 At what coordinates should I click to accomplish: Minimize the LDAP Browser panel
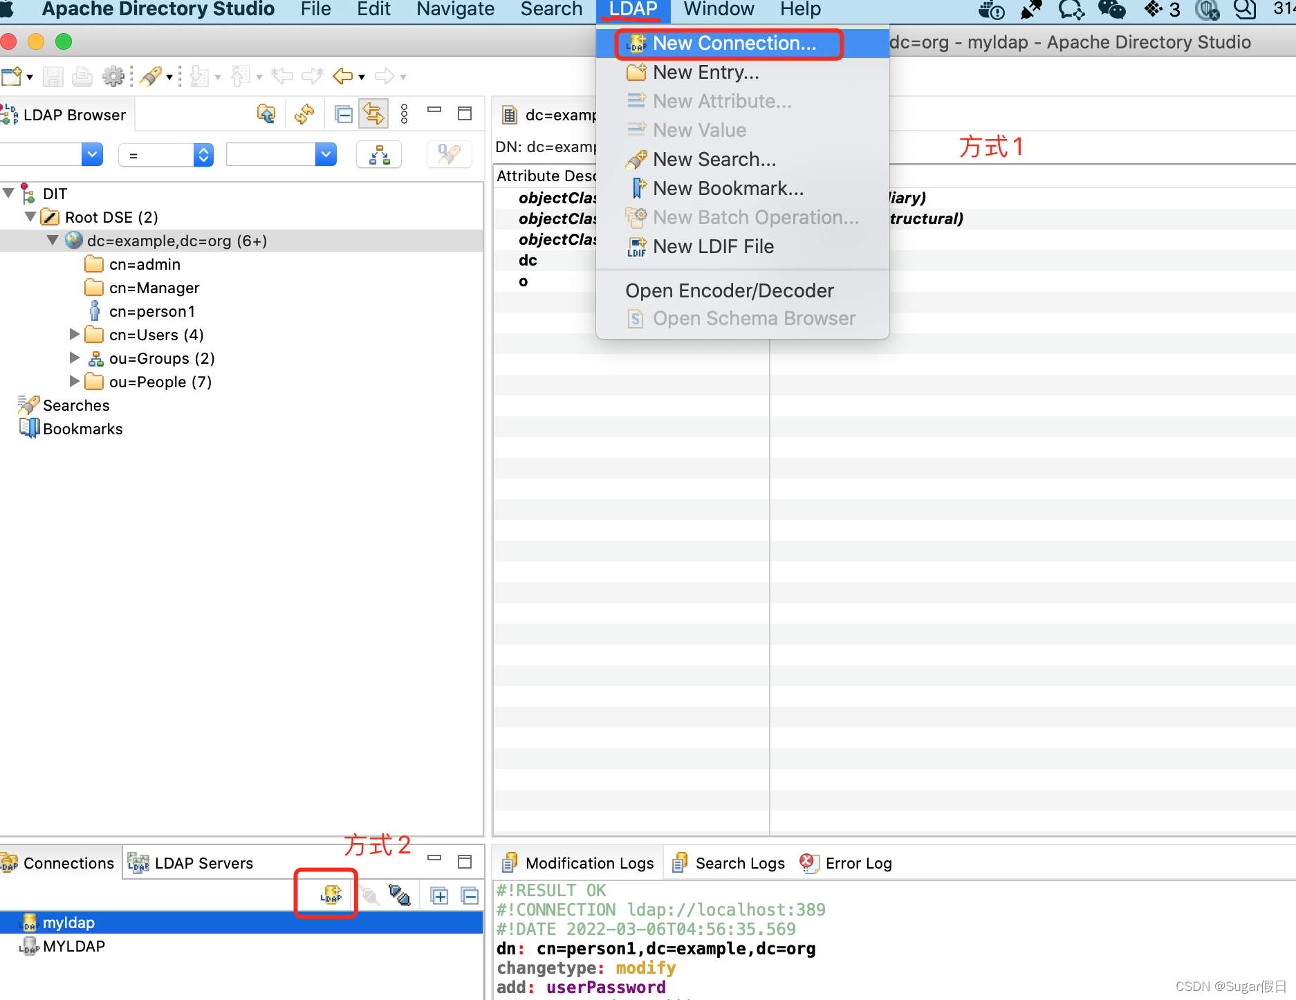(x=434, y=110)
